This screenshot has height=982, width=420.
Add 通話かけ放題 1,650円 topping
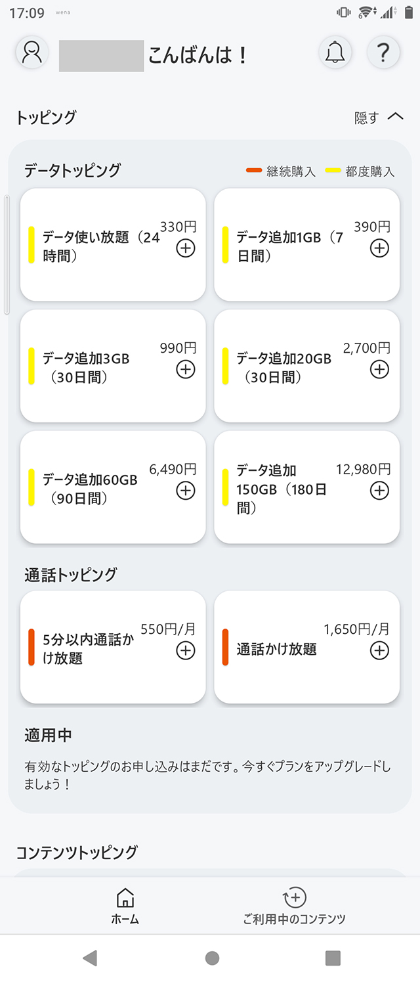(x=379, y=650)
